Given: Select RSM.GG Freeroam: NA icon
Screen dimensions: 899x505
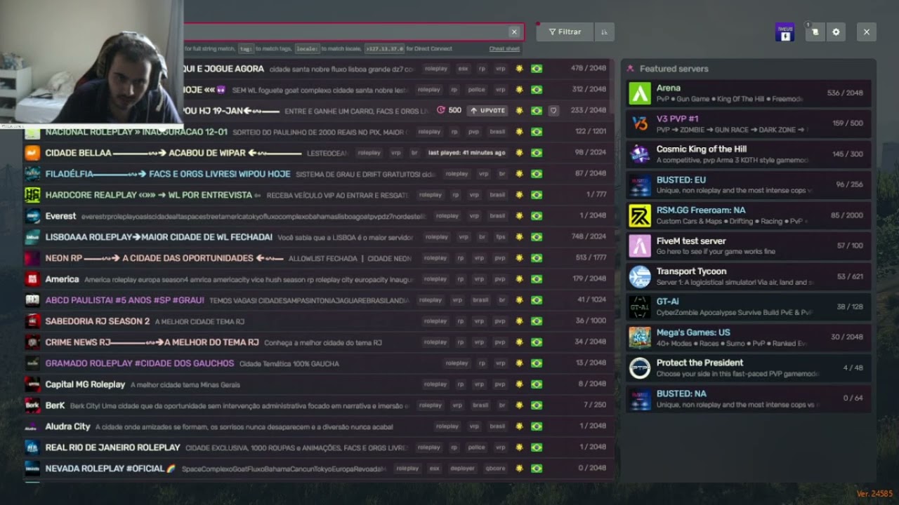Looking at the screenshot, I should point(640,215).
